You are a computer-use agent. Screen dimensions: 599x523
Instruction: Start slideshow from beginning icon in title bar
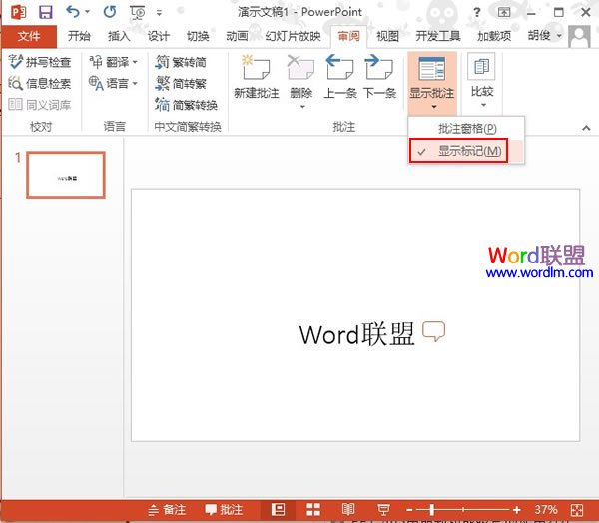tap(138, 13)
